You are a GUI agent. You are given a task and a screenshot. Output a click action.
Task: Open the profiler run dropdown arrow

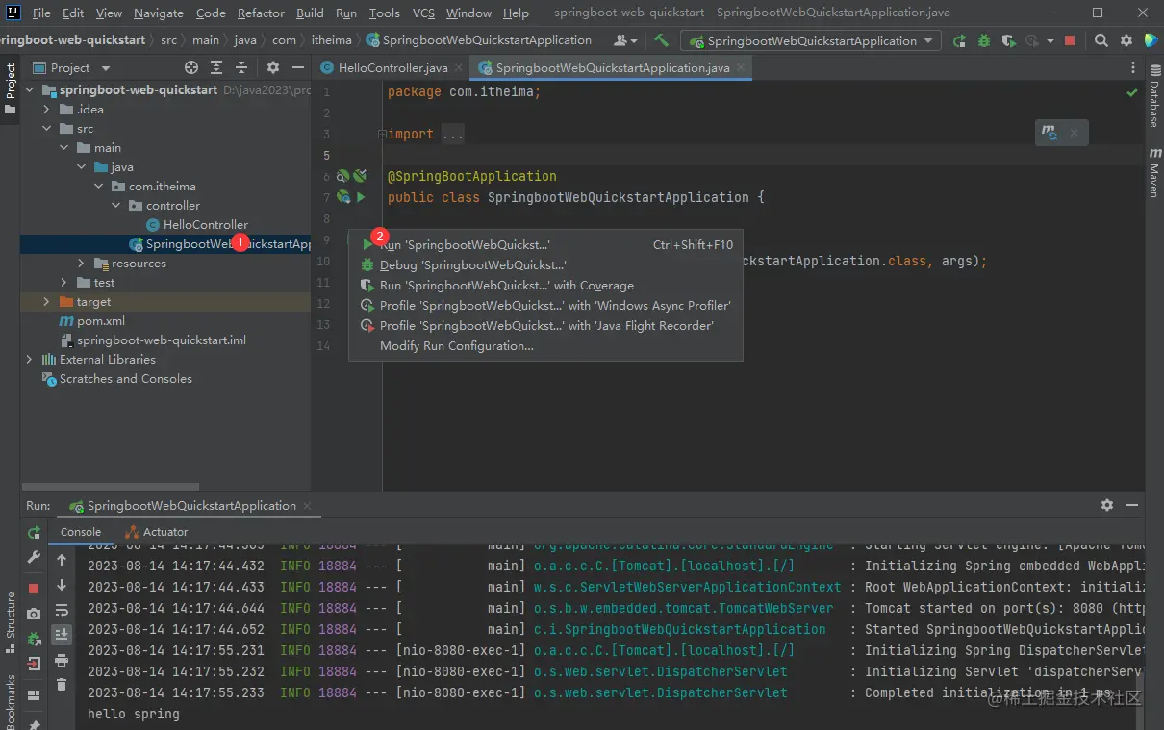[x=1049, y=40]
